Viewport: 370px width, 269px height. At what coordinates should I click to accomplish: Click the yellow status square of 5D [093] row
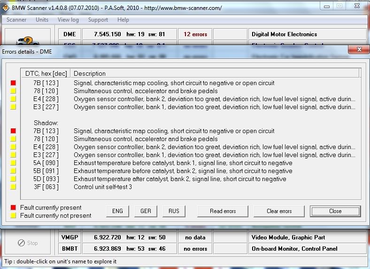[x=13, y=179]
